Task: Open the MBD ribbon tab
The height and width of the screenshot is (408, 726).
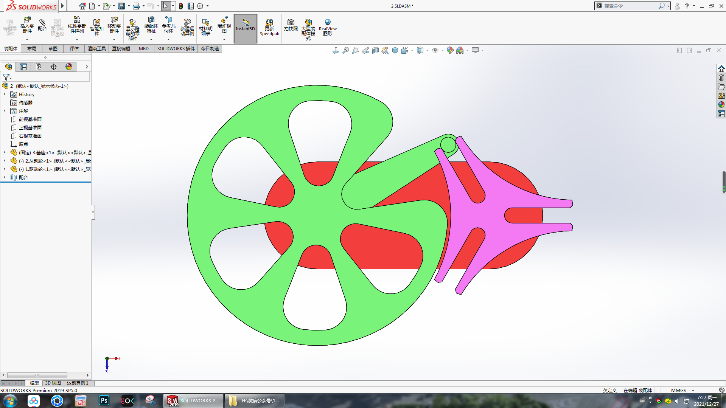Action: [144, 48]
